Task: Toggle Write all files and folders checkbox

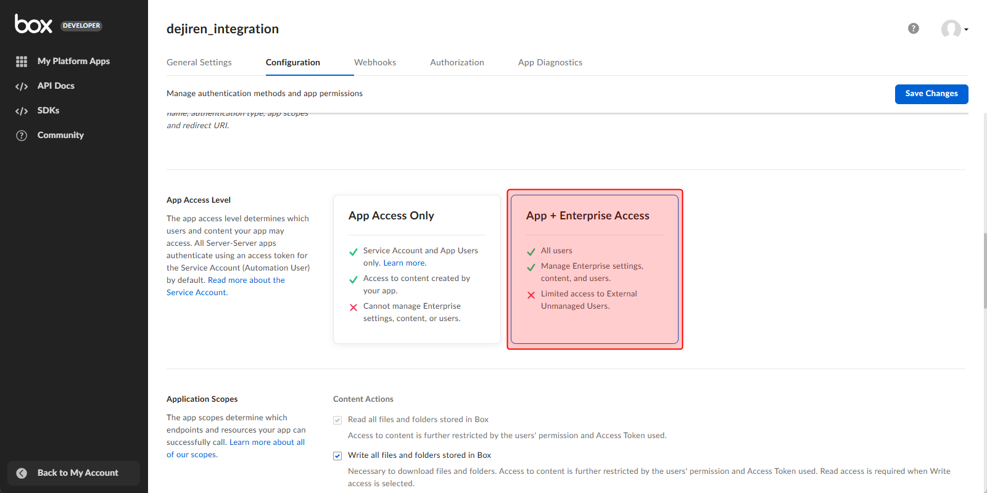Action: pos(337,456)
